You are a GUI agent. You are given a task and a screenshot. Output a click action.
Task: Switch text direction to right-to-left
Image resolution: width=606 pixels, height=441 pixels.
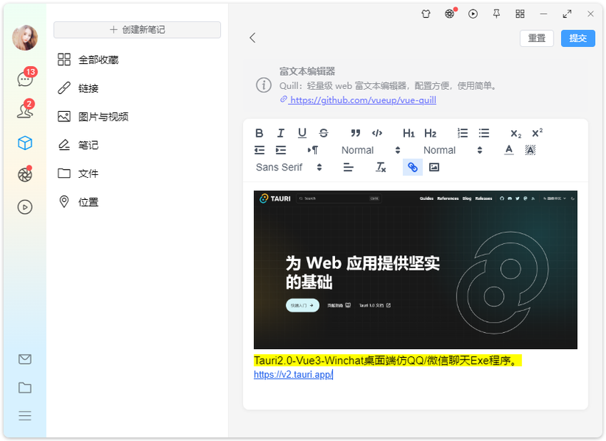pos(313,150)
